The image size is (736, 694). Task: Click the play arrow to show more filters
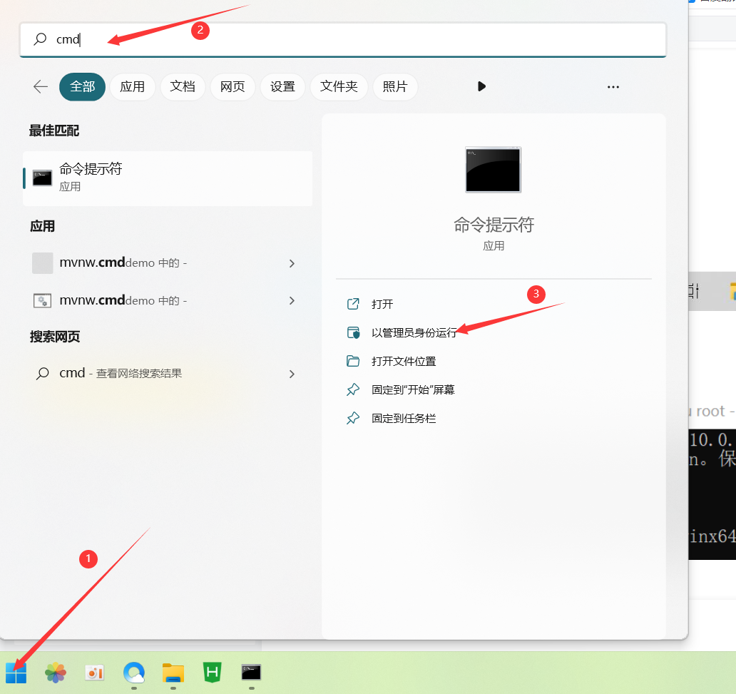tap(481, 86)
